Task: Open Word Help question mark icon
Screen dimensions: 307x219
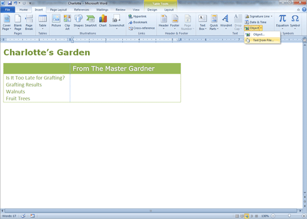Action: (304, 9)
